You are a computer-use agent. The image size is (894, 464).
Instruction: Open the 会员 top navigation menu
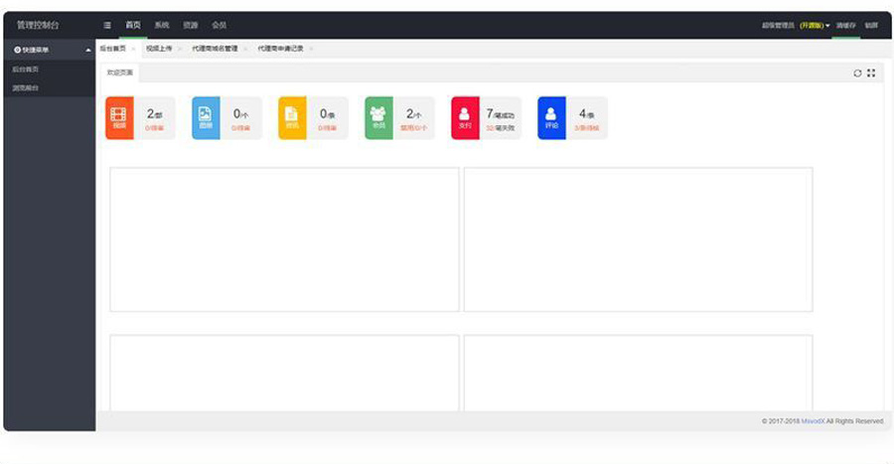[x=220, y=25]
